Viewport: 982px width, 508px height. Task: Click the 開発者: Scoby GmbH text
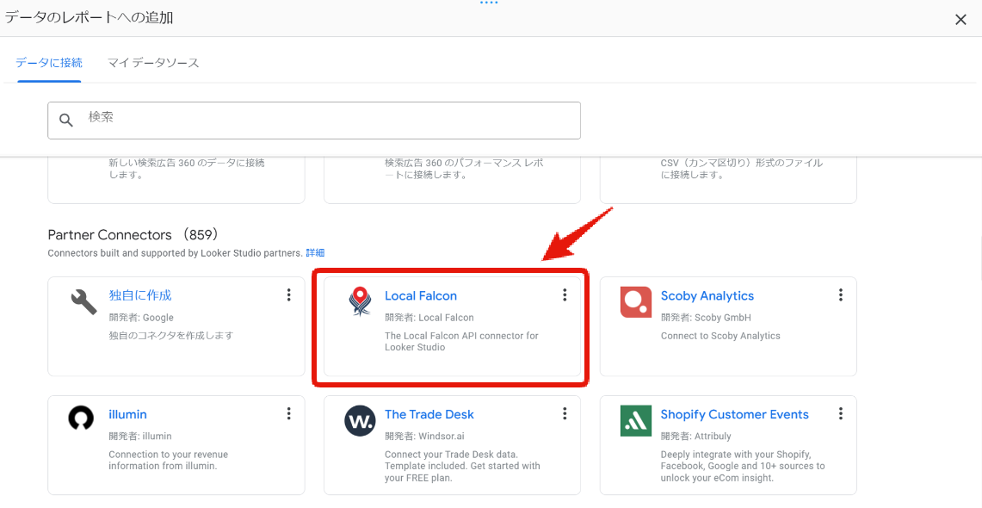click(706, 318)
